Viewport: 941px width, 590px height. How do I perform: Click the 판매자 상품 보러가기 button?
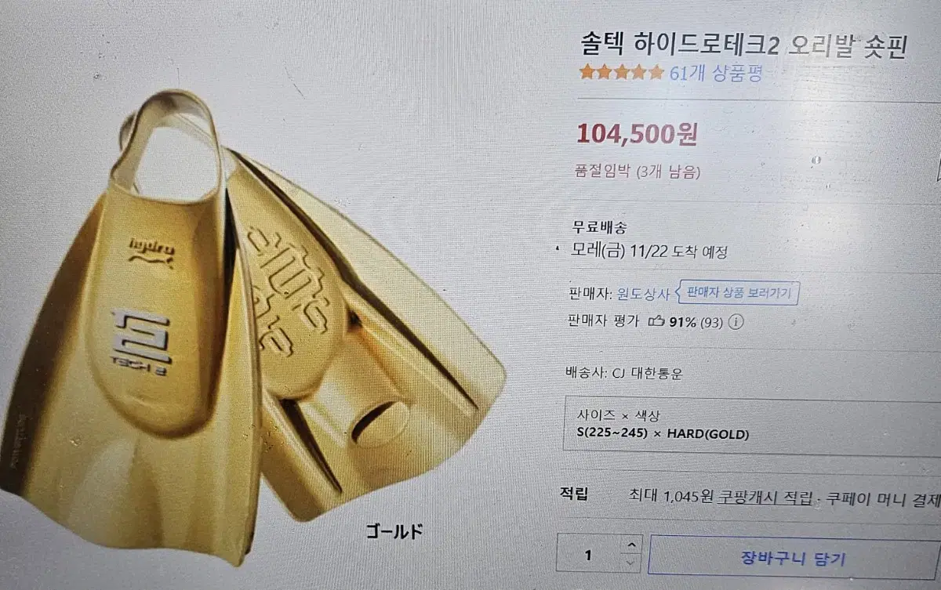click(x=739, y=294)
